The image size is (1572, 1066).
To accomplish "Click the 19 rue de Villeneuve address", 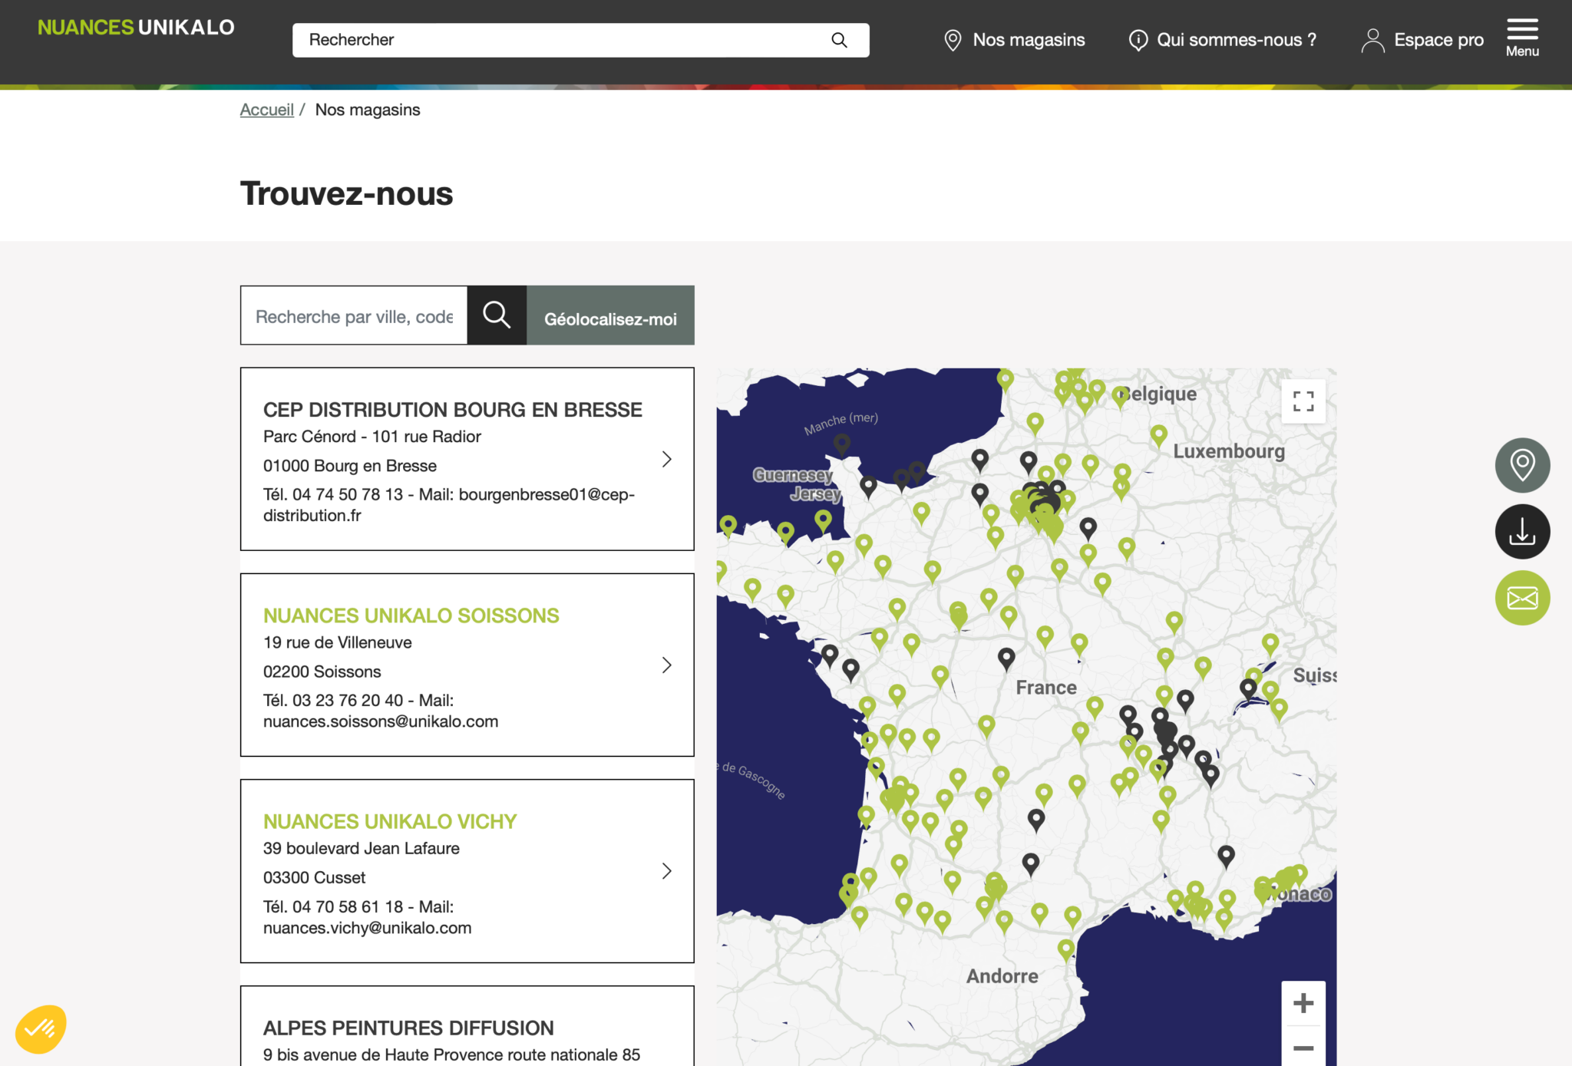I will point(337,642).
